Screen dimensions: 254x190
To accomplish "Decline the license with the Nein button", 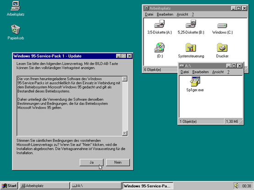I will coord(118,163).
